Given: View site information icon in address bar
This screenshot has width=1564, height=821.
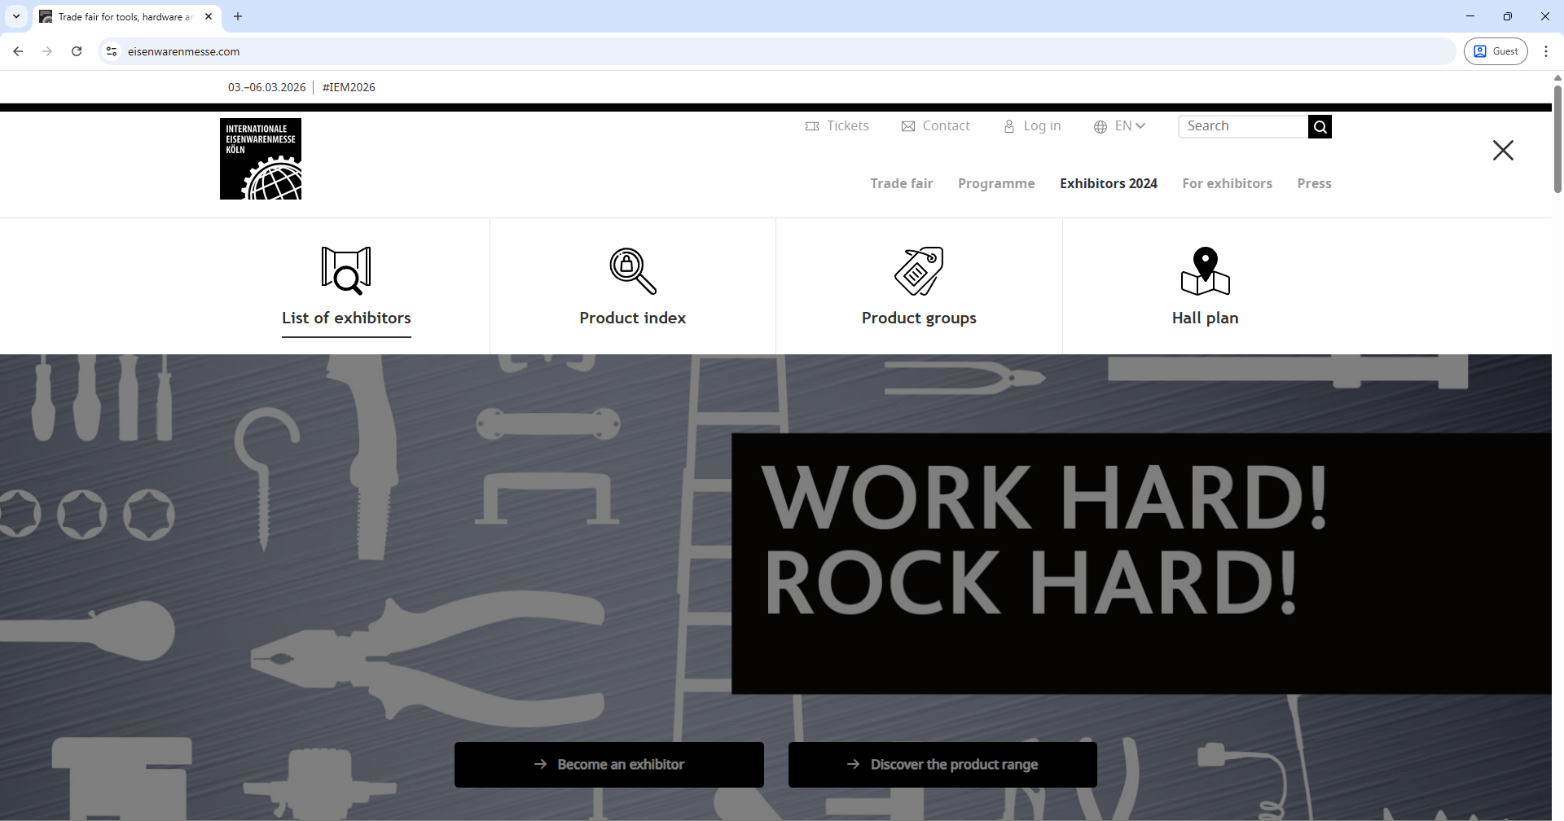Looking at the screenshot, I should click(112, 51).
